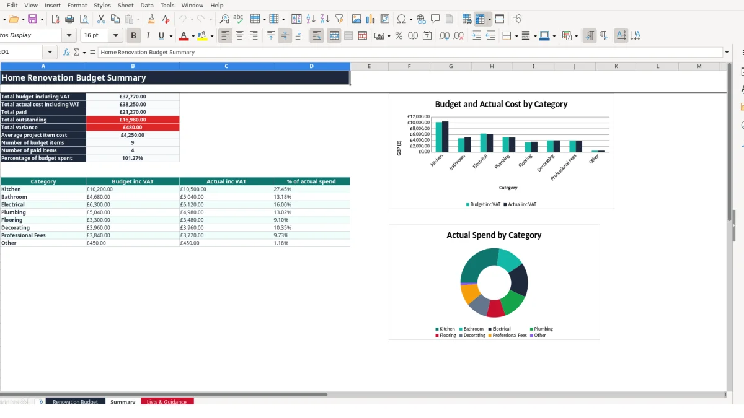Clear direct formatting
Image resolution: width=744 pixels, height=418 pixels.
166,19
